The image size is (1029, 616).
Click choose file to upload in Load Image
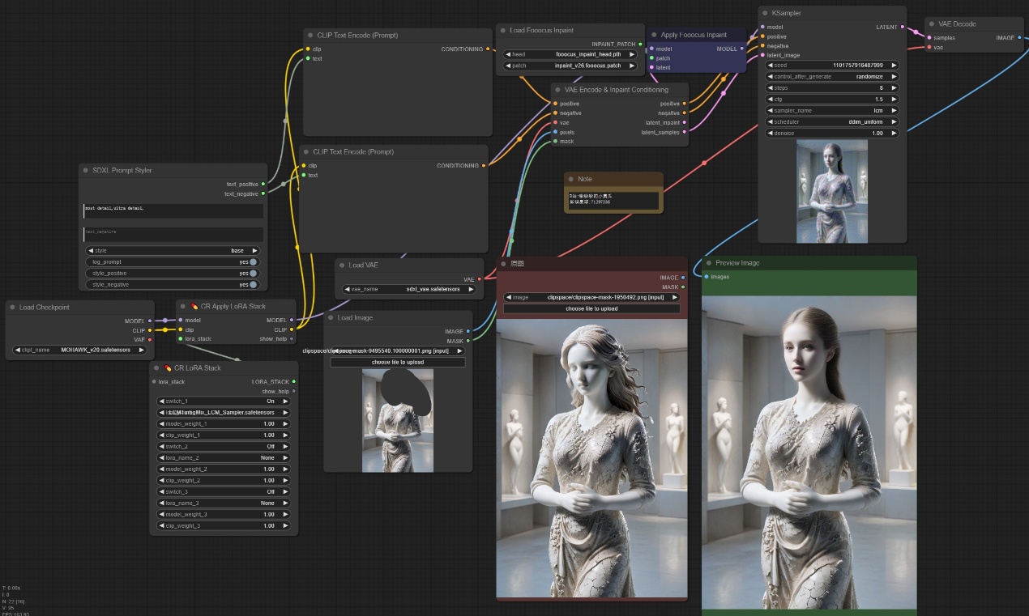click(x=398, y=363)
